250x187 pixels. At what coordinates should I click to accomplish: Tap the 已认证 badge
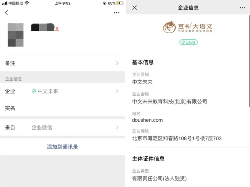pyautogui.click(x=189, y=42)
